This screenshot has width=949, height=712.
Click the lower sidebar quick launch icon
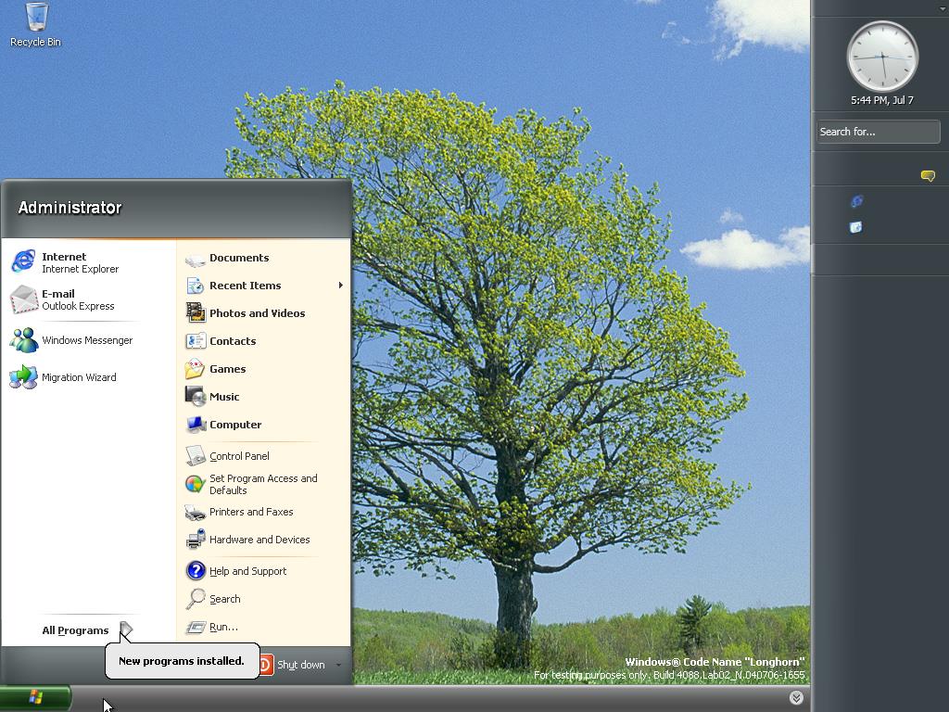coord(855,228)
